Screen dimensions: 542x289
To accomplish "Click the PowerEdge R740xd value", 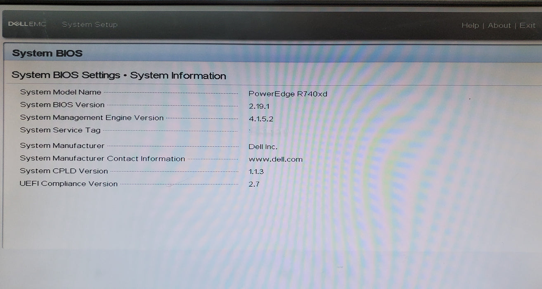I will coord(288,94).
